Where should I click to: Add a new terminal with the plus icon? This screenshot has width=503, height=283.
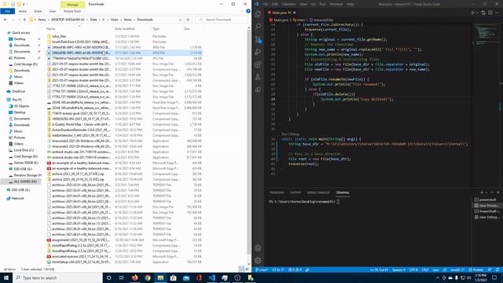pyautogui.click(x=482, y=192)
